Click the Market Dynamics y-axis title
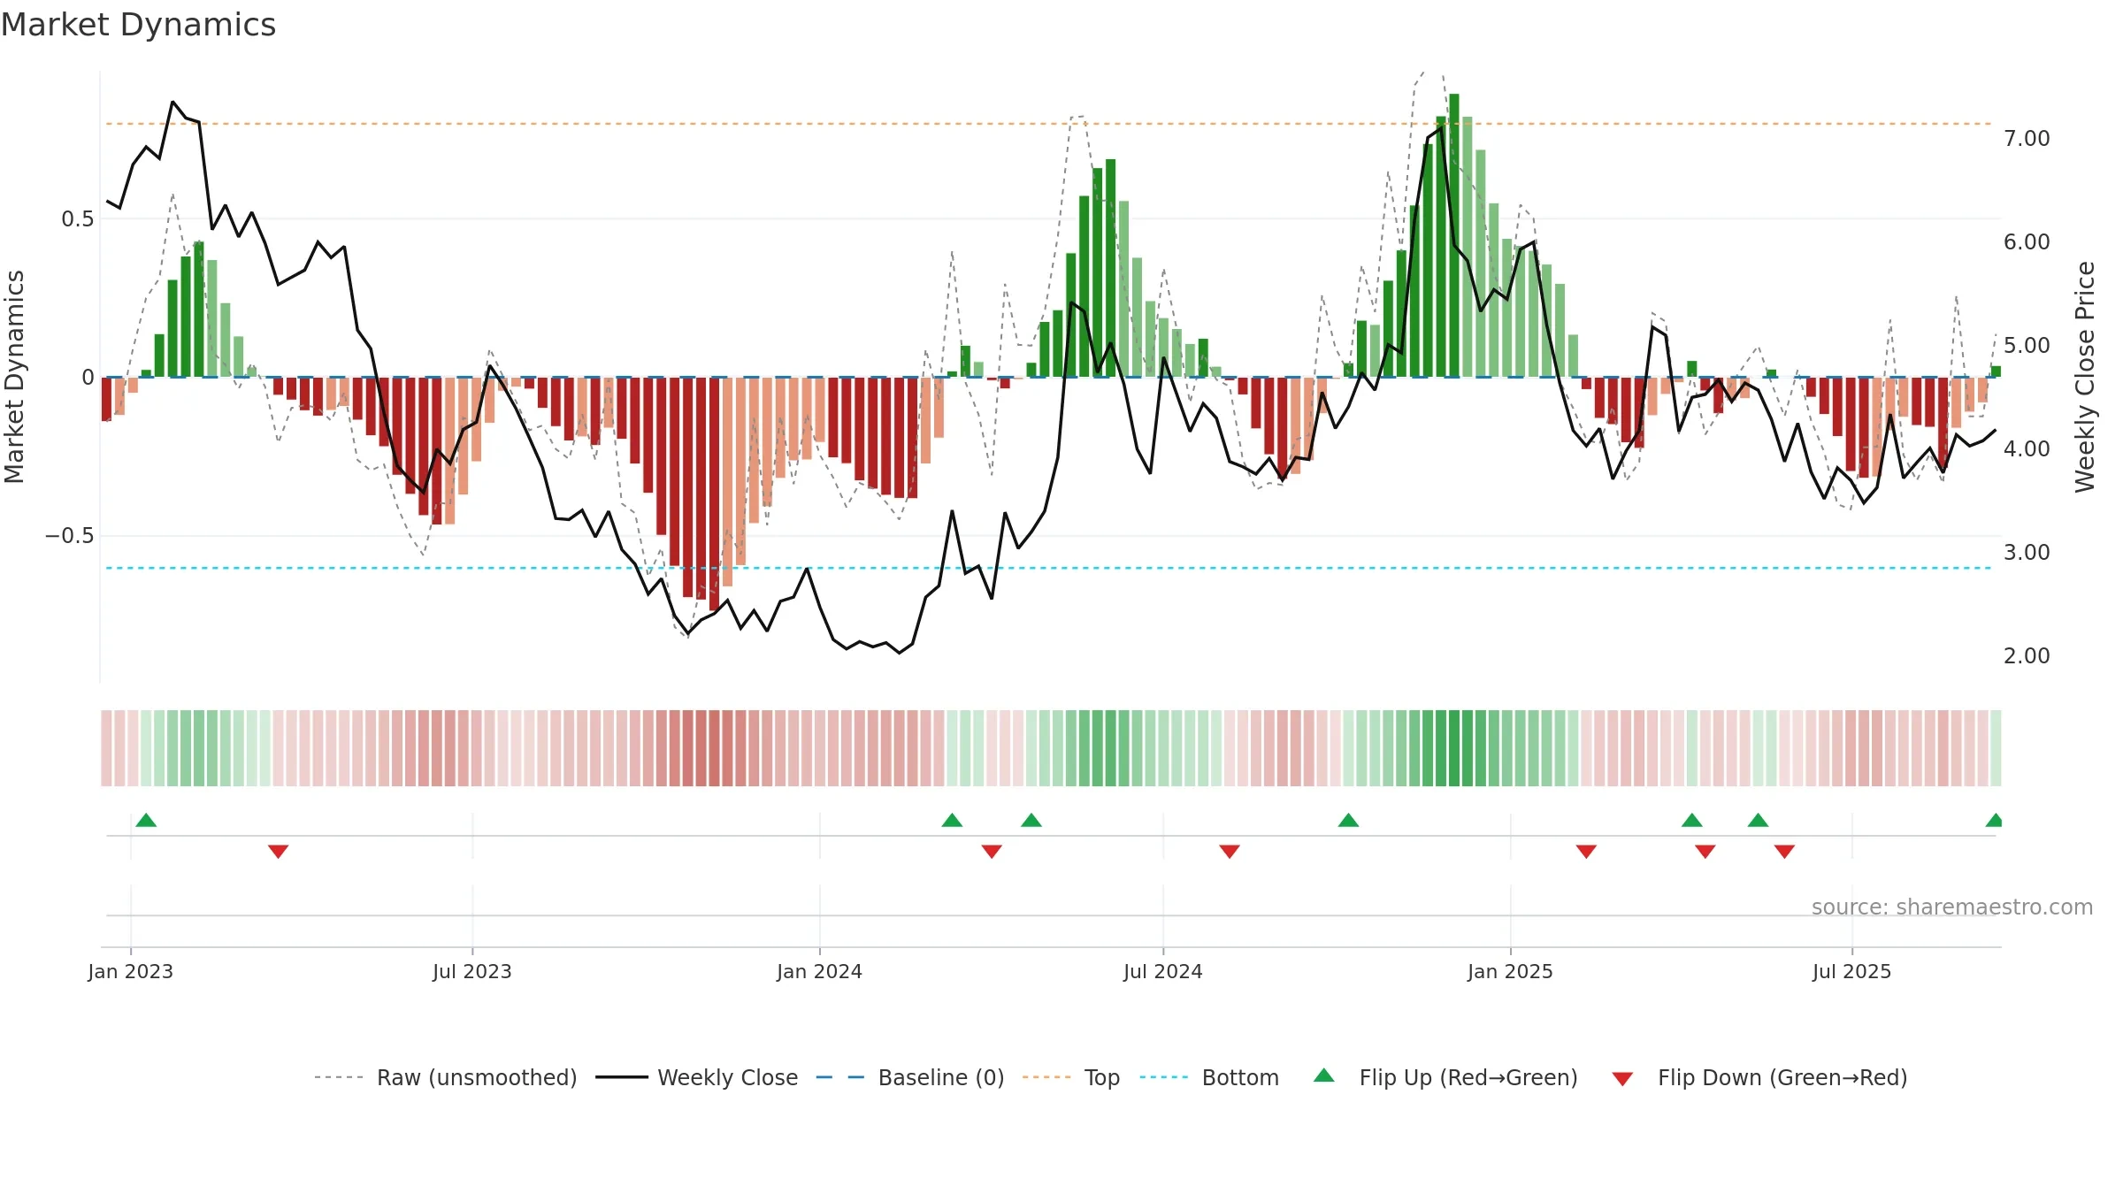 coord(14,377)
